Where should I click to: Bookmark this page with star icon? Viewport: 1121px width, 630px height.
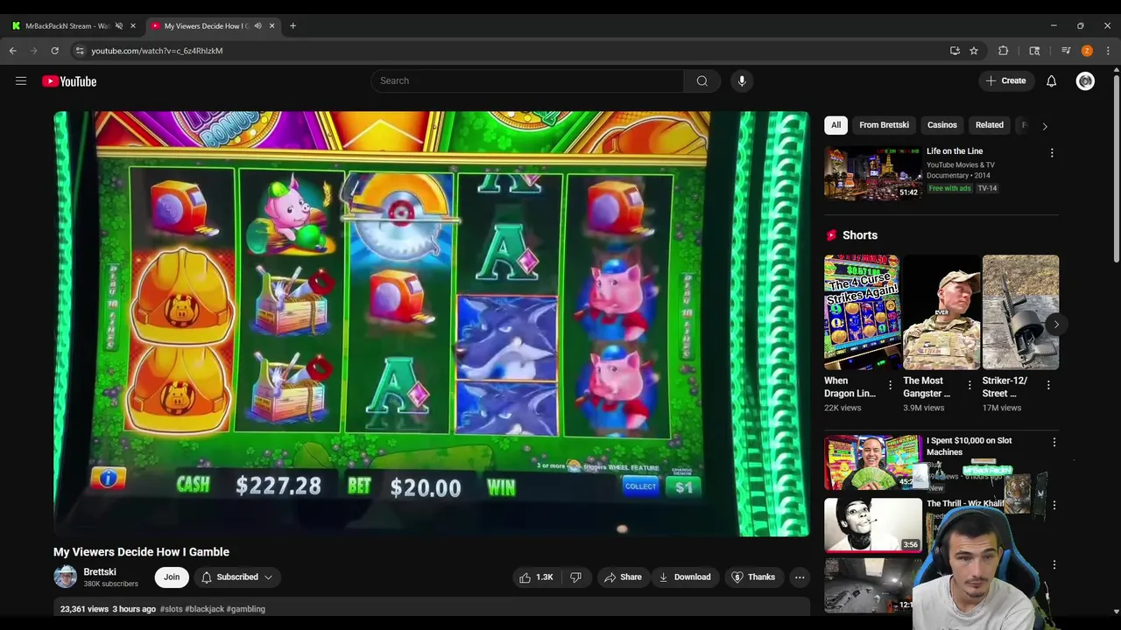click(x=974, y=51)
